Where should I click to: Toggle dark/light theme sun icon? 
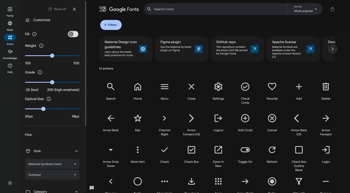point(10,183)
